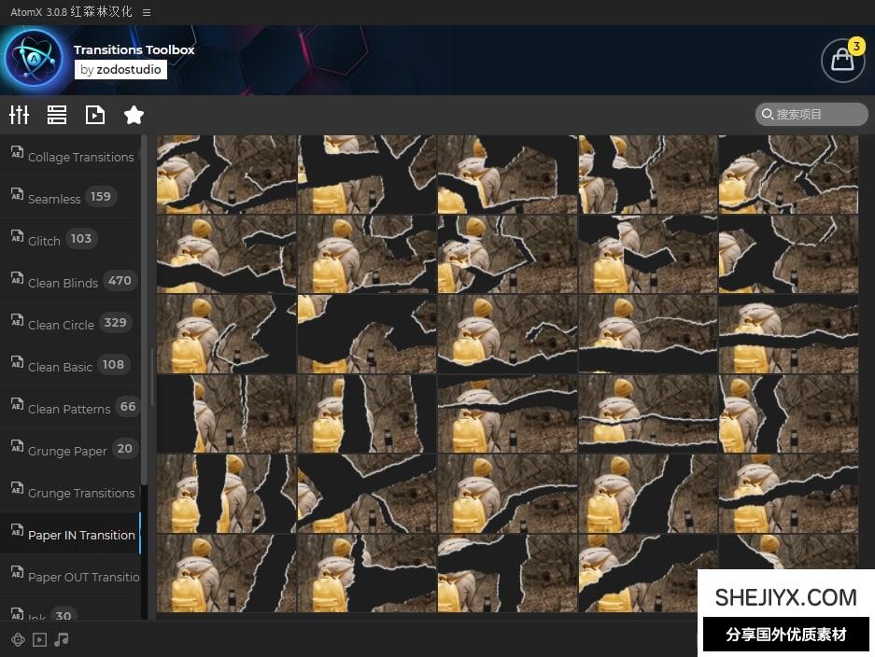Select the Glitch category

point(44,241)
